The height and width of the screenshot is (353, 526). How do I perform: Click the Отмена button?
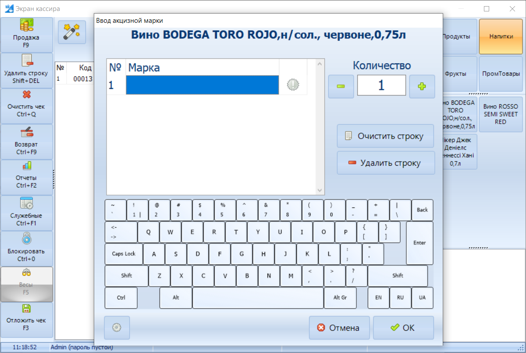pos(339,328)
